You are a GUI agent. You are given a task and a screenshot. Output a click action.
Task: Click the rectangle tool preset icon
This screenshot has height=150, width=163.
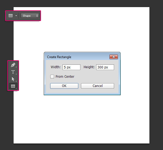pyautogui.click(x=11, y=16)
